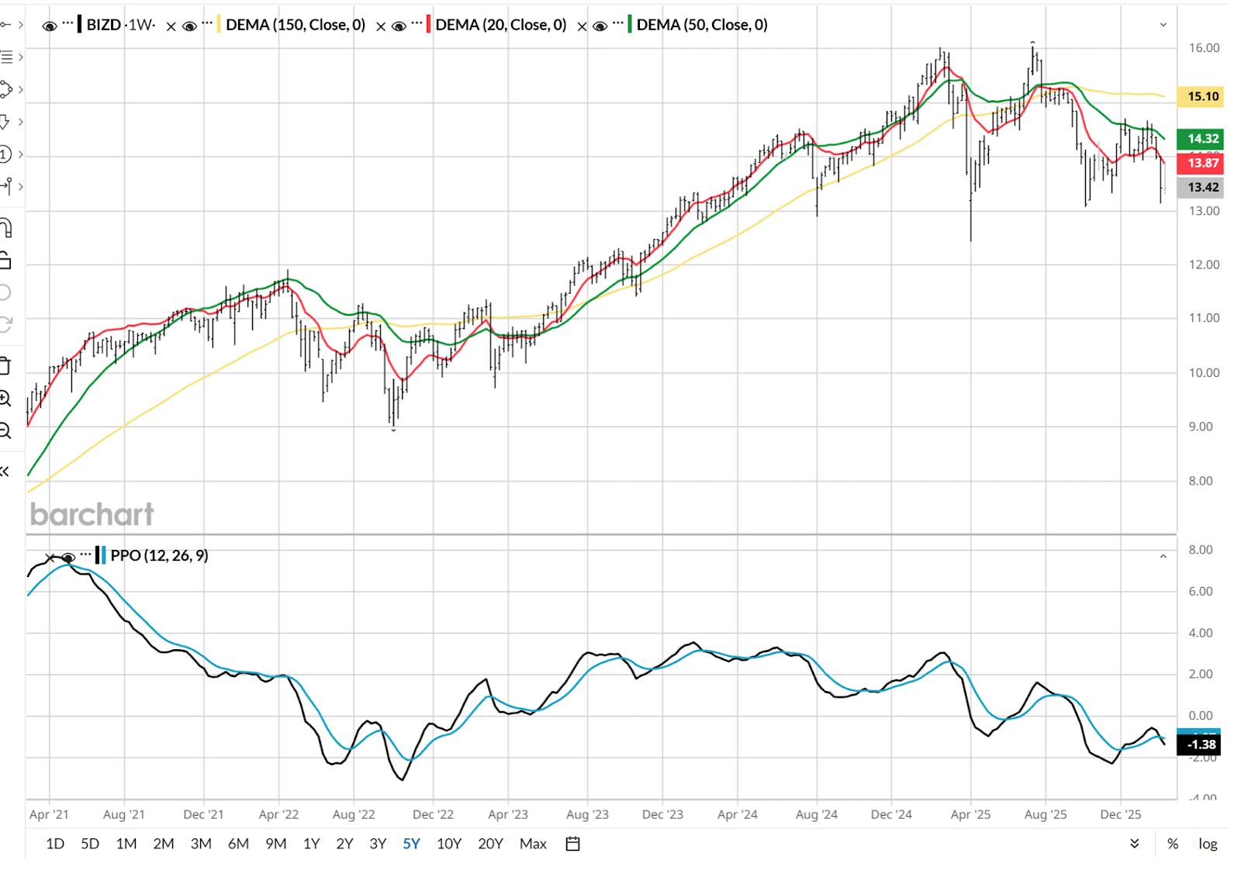Click the unlock drawings padlock icon
The image size is (1241, 888).
tap(5, 261)
